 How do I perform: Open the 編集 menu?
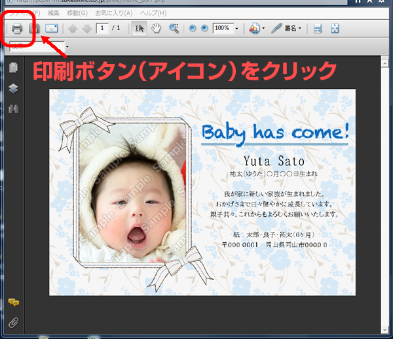click(x=53, y=13)
